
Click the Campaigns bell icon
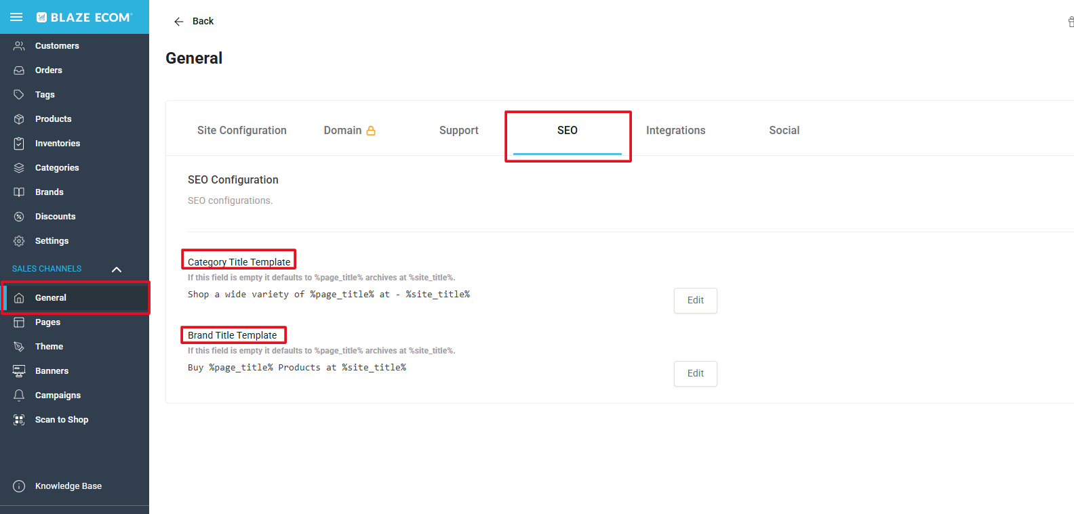19,395
